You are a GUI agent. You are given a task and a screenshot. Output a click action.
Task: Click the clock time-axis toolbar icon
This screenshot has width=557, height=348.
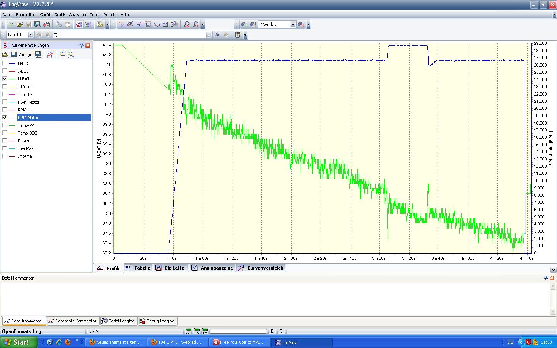157,24
